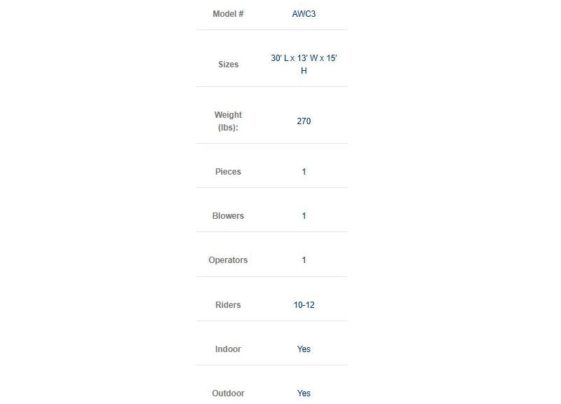Click the "Blowers" row label
The height and width of the screenshot is (404, 561).
tap(228, 216)
